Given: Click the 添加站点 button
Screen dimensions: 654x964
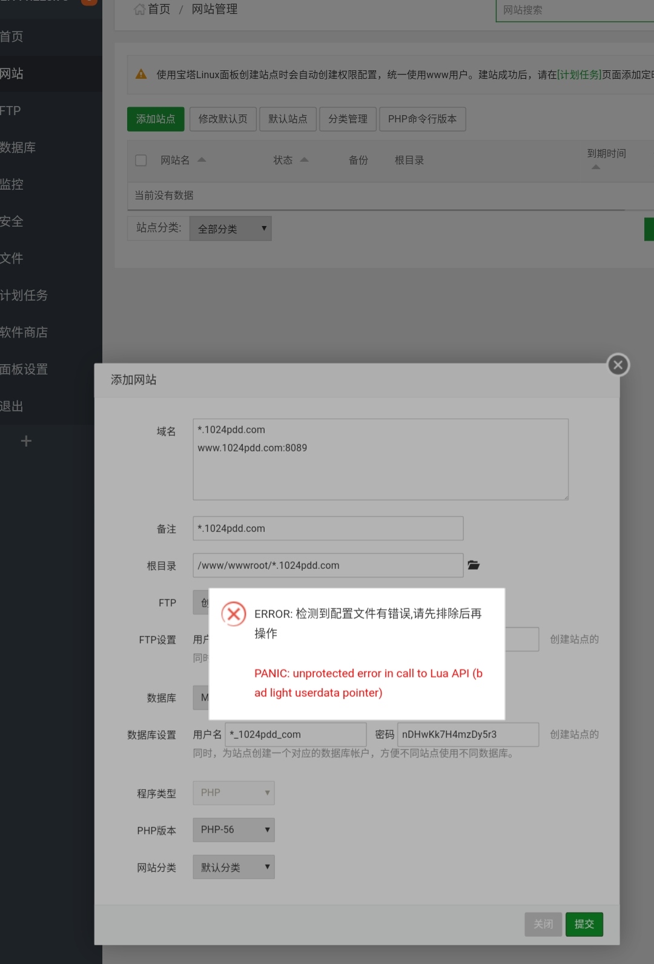Looking at the screenshot, I should coord(156,119).
